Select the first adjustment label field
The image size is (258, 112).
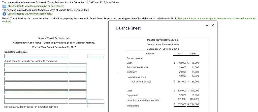(36, 65)
